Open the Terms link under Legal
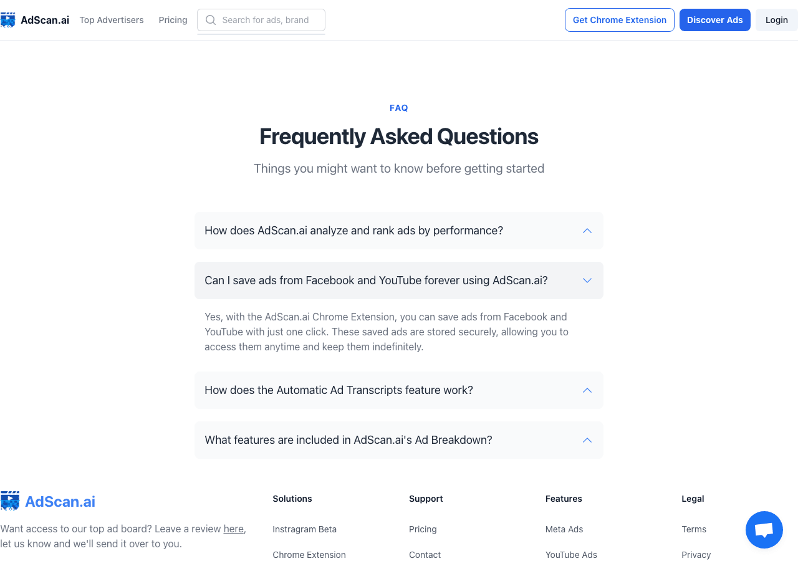 (694, 529)
